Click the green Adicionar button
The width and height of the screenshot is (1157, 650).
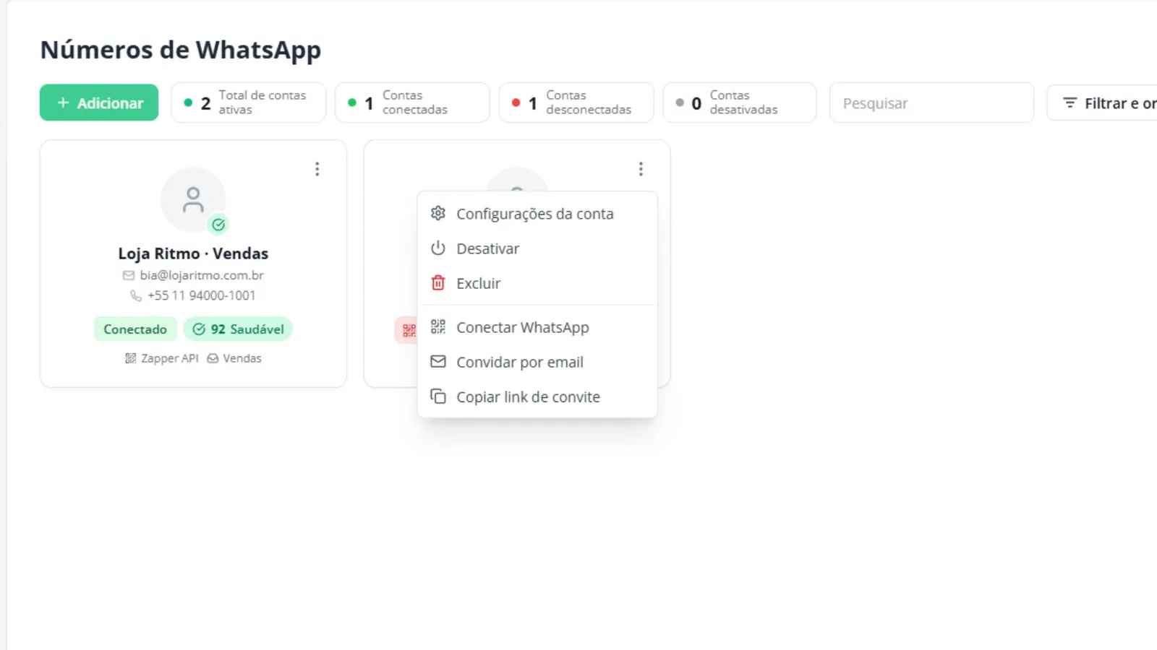coord(99,103)
